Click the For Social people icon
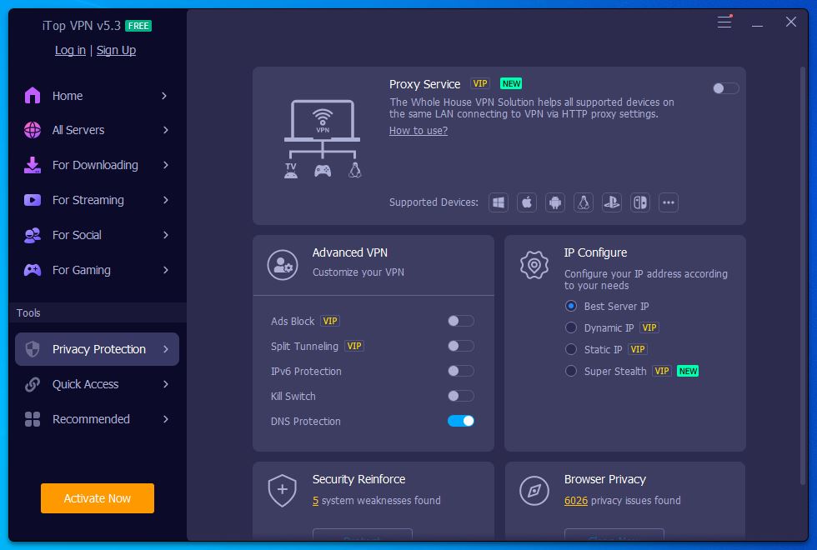The height and width of the screenshot is (550, 817). pos(33,235)
